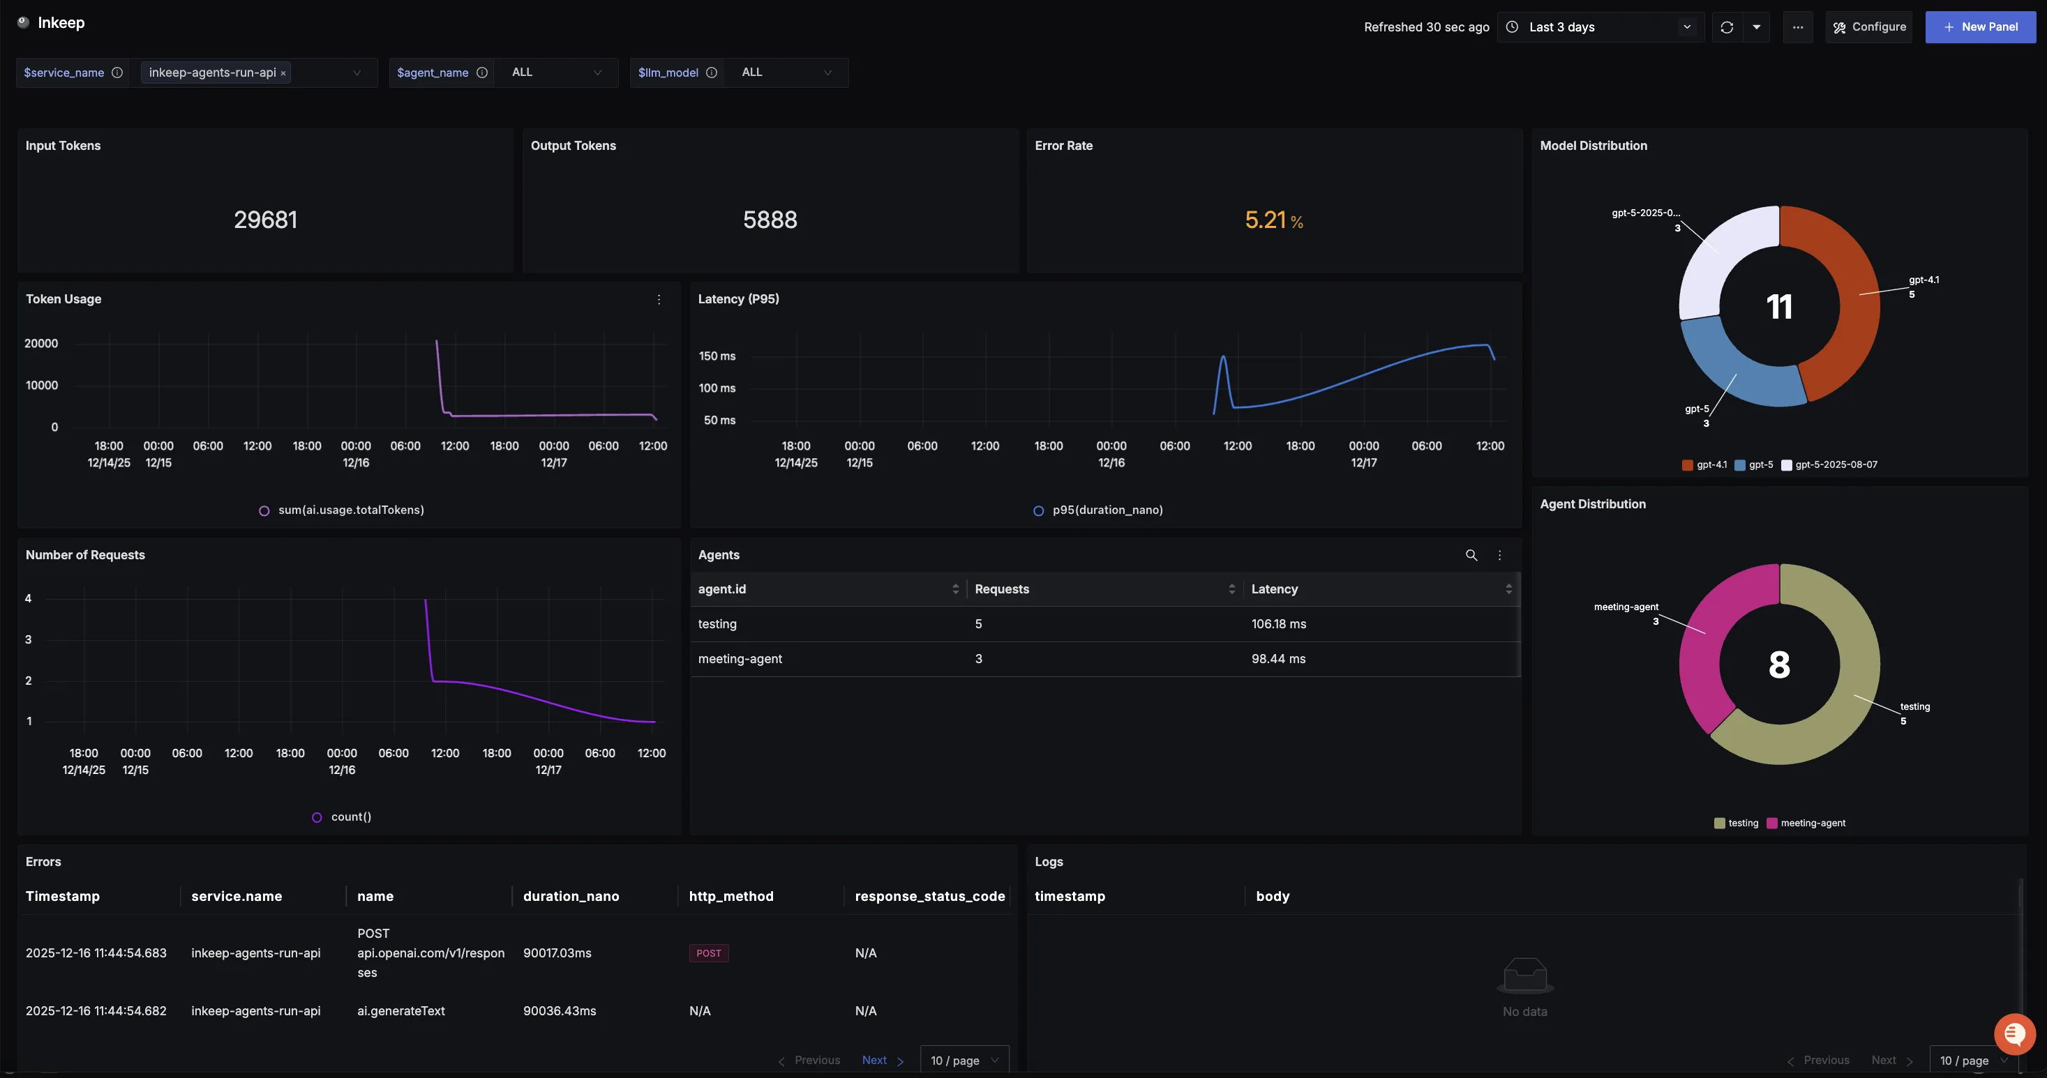
Task: Open the Inkeep chat widget
Action: coord(2014,1033)
